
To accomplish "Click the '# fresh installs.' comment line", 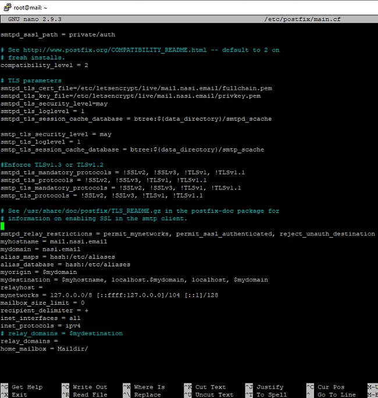I will (x=33, y=58).
